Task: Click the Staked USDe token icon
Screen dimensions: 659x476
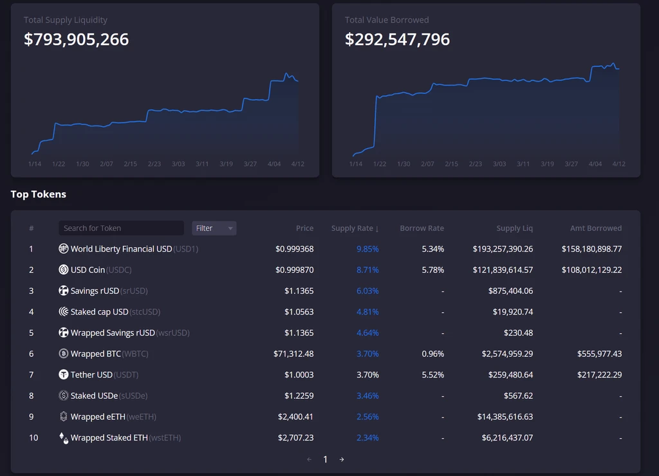Action: tap(64, 396)
